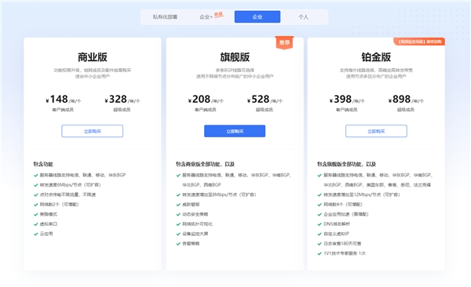Click 包含旗舰版全部功能，以及 heading
This screenshot has width=471, height=287.
pyautogui.click(x=347, y=164)
